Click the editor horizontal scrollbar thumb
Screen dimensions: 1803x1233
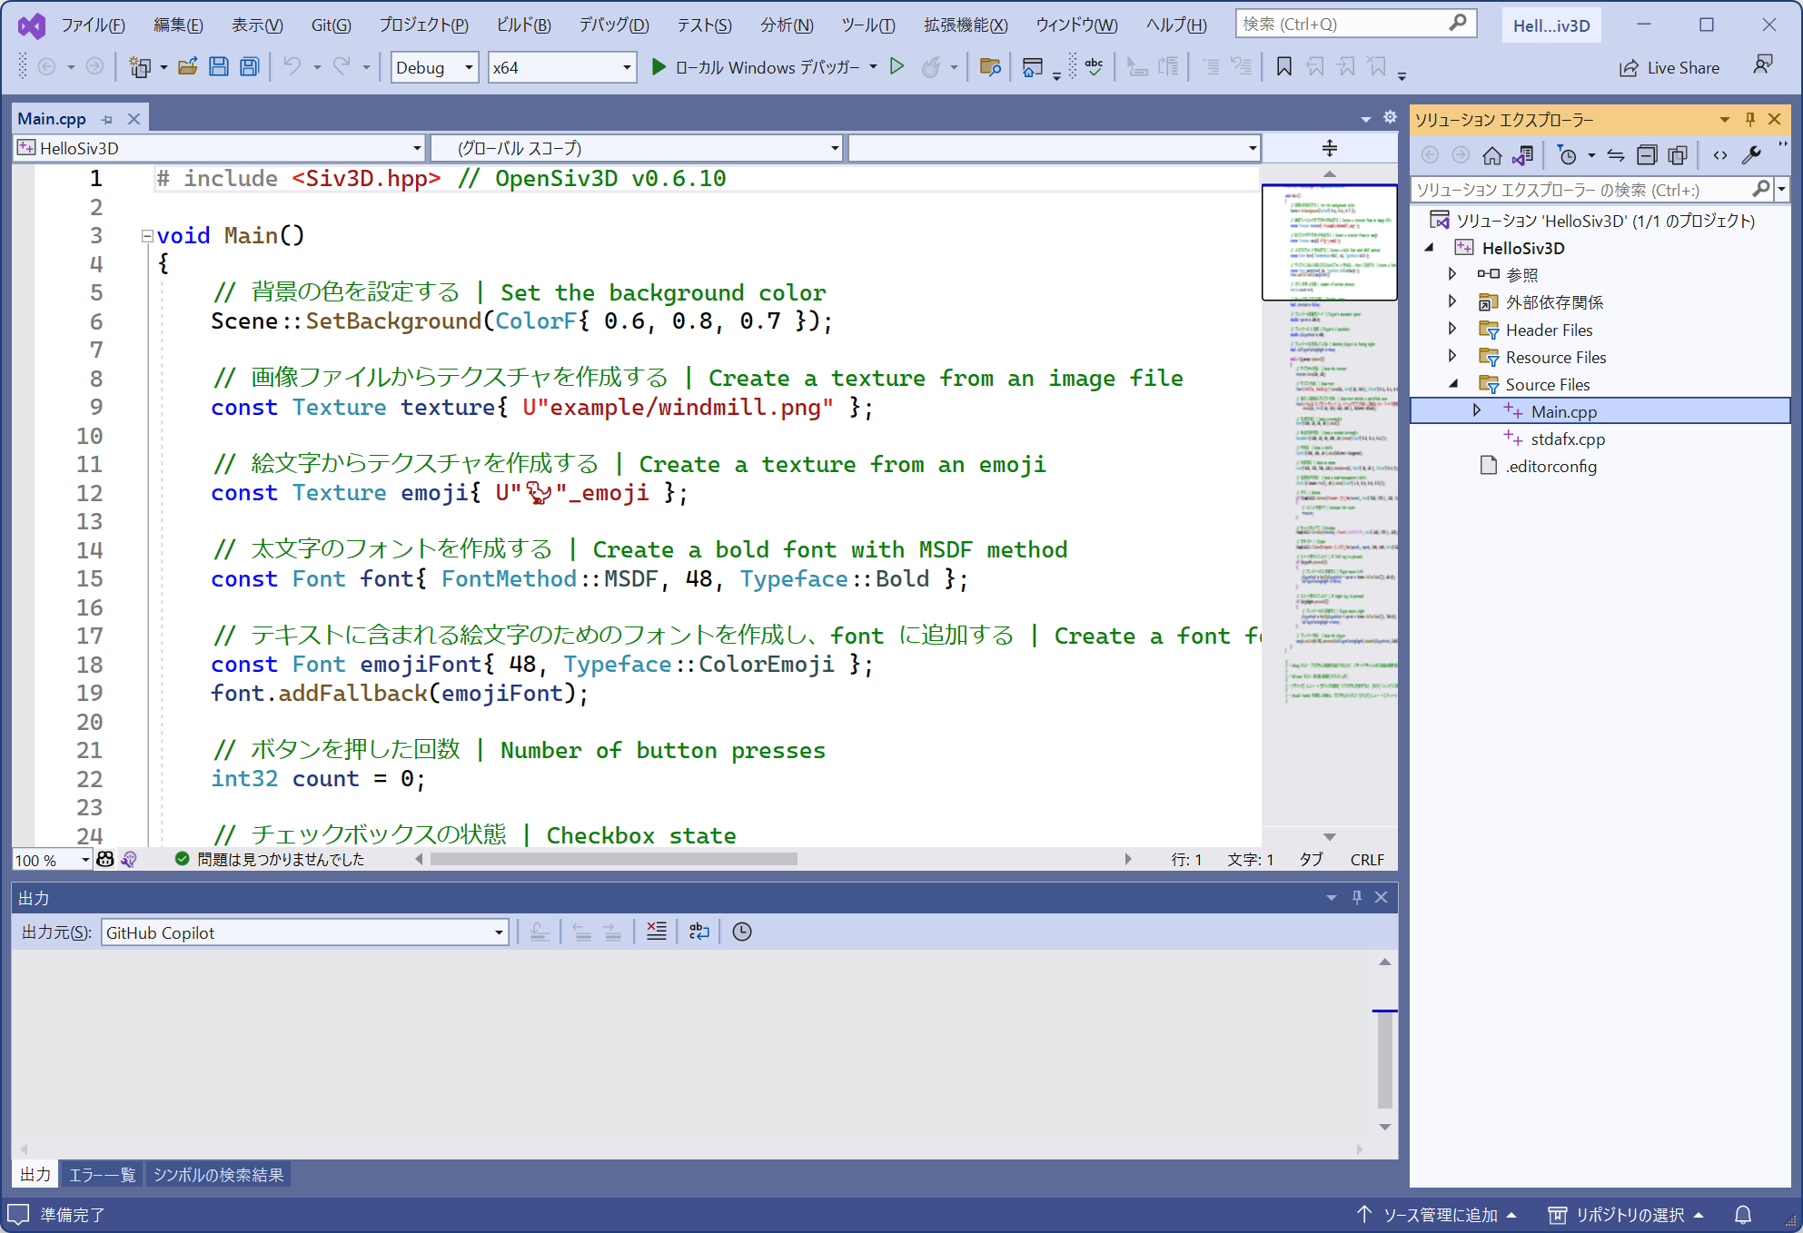click(614, 859)
